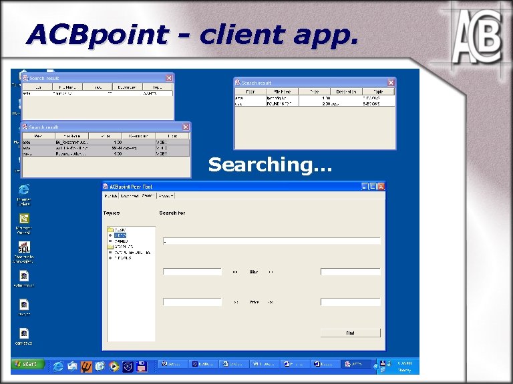Click the three-row Search result window title icon

[x=25, y=127]
